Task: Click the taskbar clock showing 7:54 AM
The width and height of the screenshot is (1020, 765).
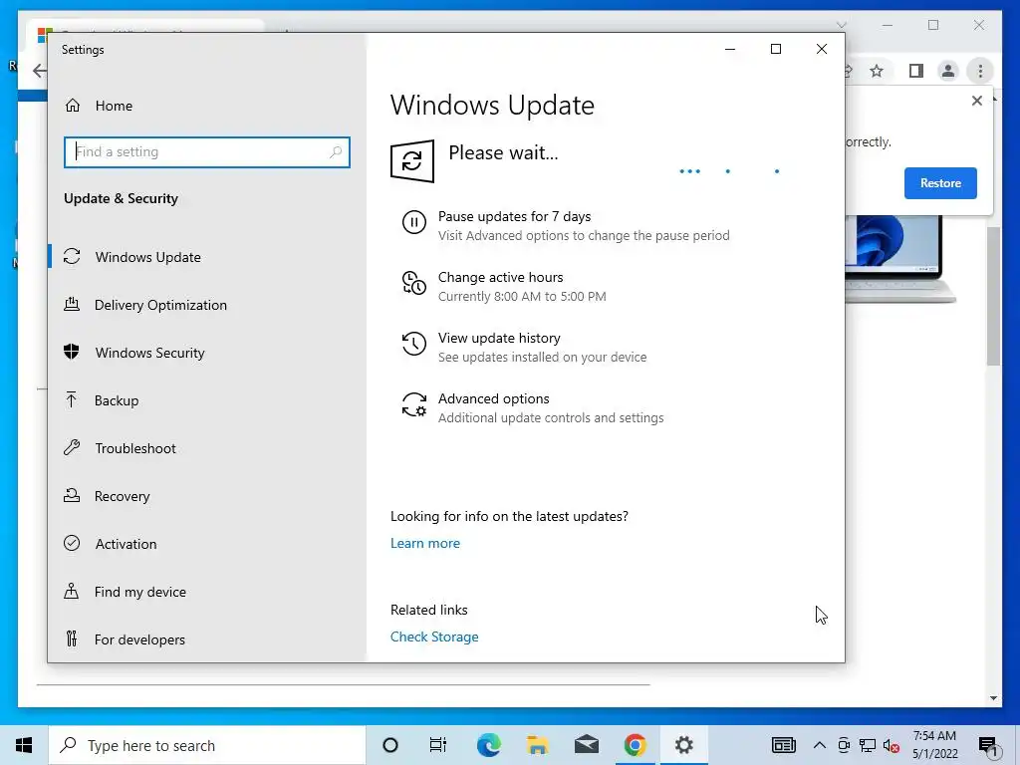Action: tap(934, 745)
